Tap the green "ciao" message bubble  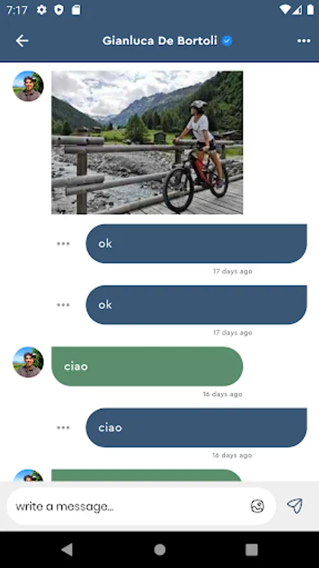pos(147,366)
